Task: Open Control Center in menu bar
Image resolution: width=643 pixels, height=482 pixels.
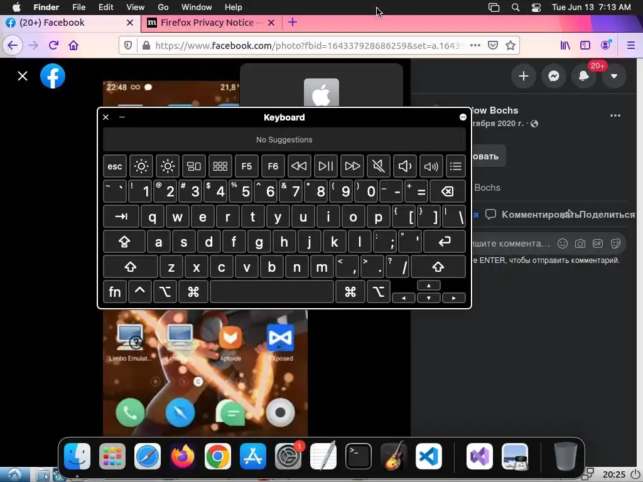Action: 536,7
